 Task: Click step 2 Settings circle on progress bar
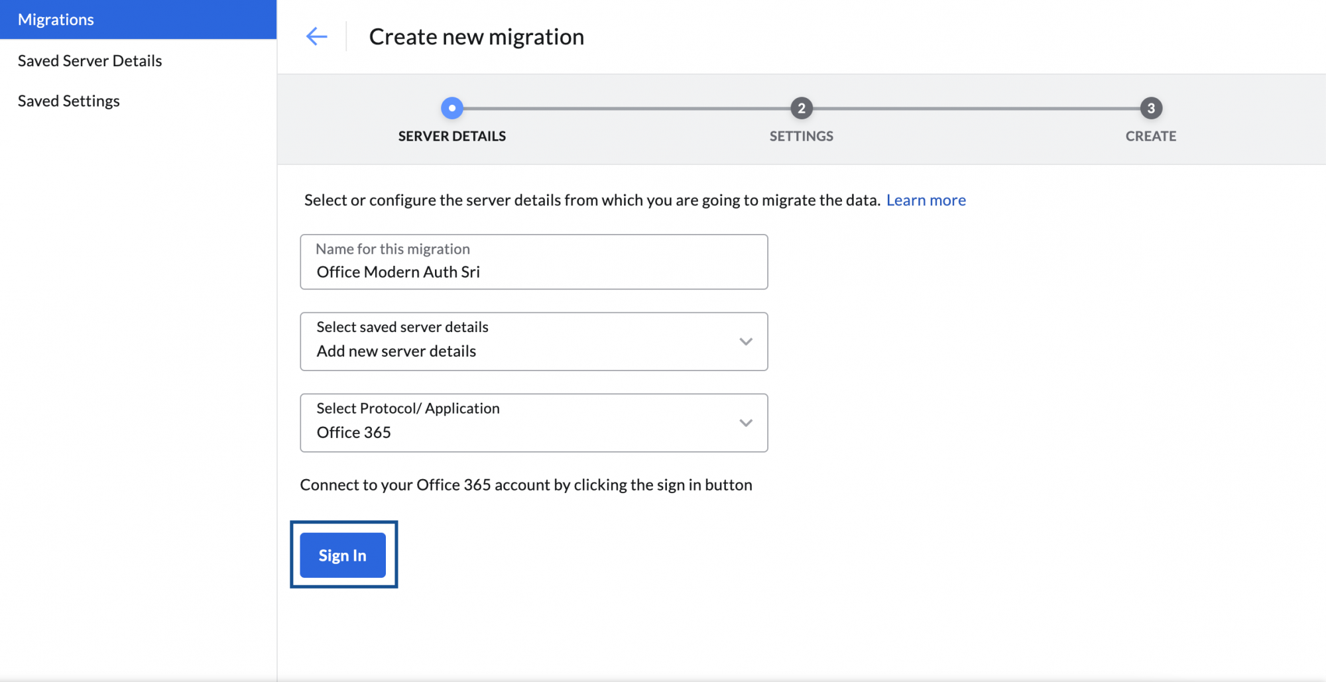(802, 108)
